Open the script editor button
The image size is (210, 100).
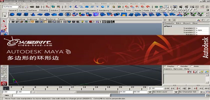point(208,95)
